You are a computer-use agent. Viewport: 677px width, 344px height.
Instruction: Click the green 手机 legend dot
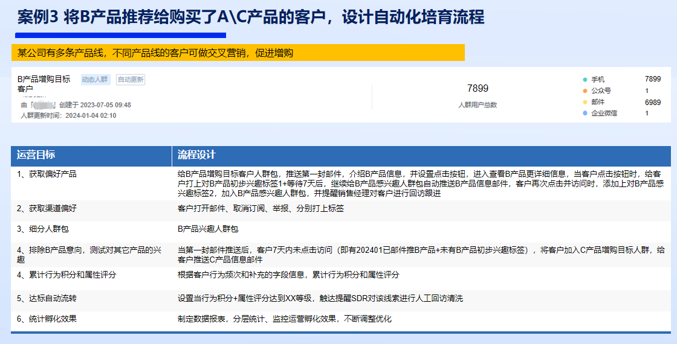click(585, 80)
